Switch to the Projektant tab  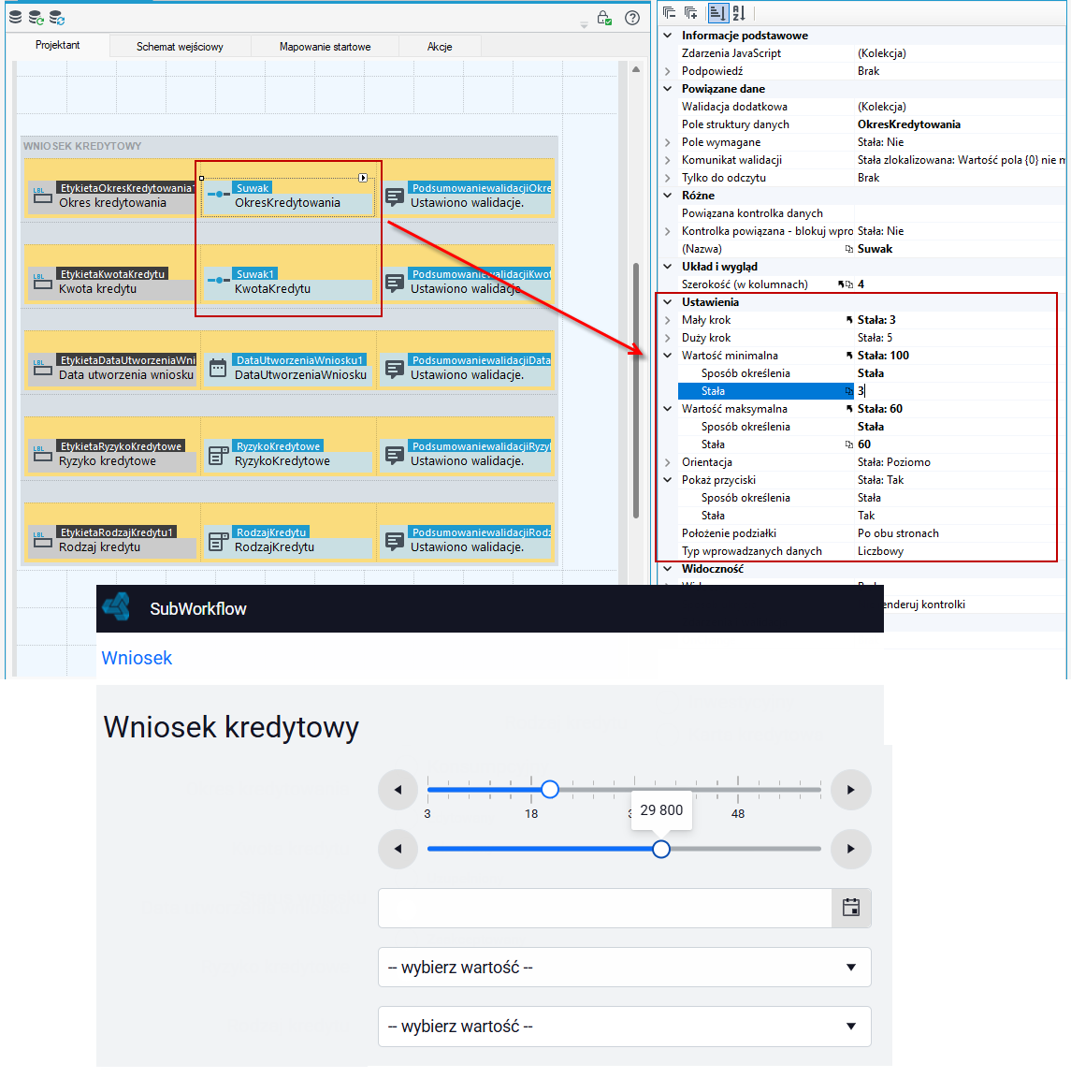58,45
